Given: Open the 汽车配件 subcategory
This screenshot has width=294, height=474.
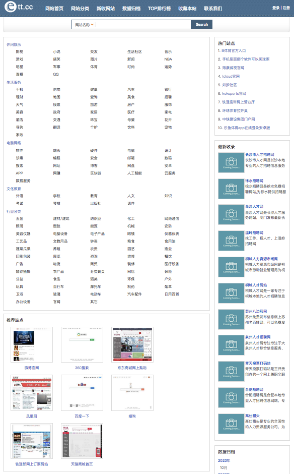Looking at the screenshot, I should coord(134,294).
